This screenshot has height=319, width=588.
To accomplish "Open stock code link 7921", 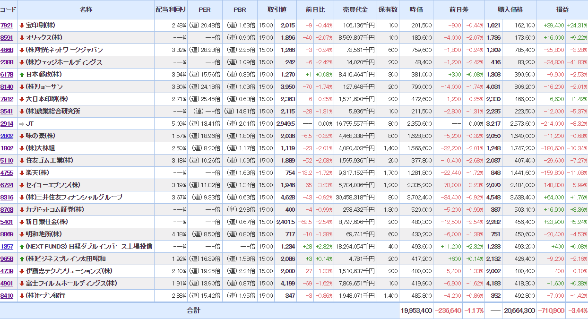I will [x=7, y=26].
